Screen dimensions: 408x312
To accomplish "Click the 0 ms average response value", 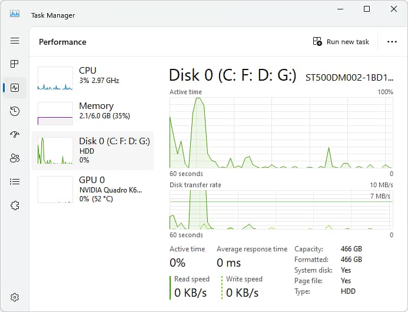I will point(228,263).
